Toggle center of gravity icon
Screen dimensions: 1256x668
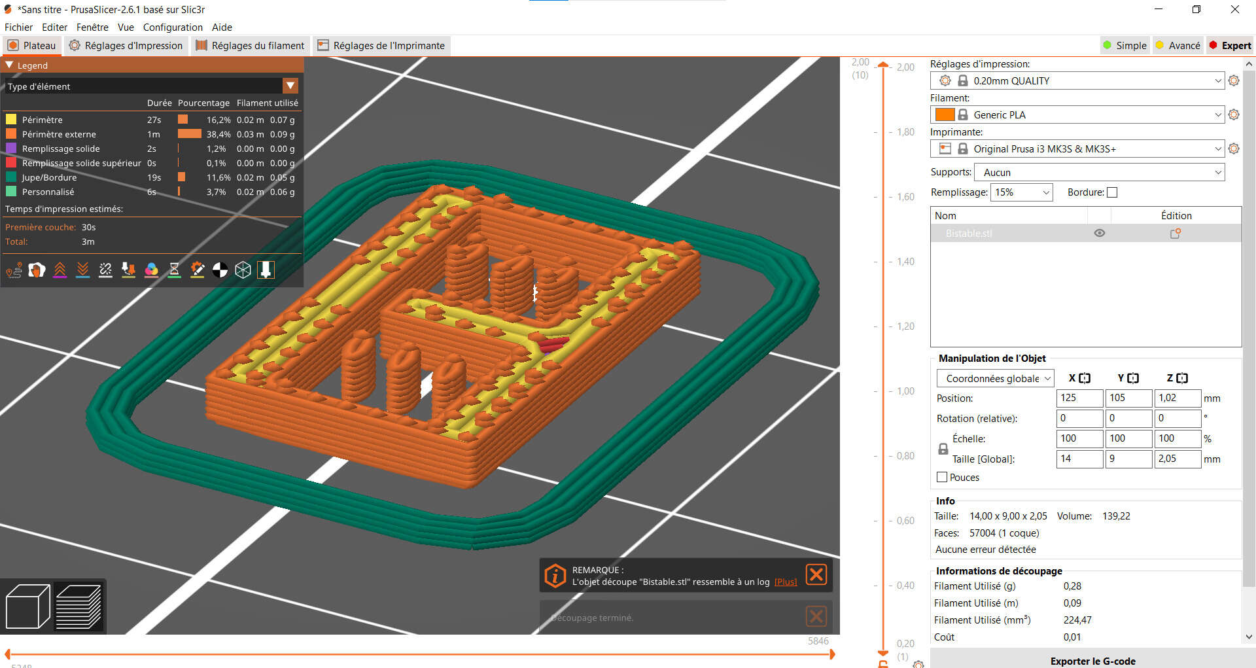pos(220,270)
